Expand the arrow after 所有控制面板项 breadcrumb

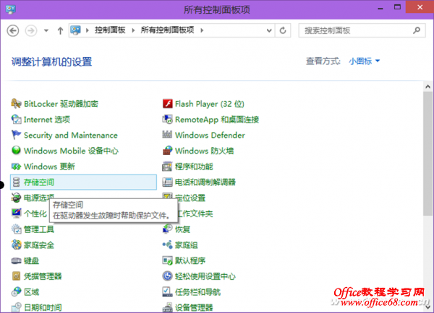202,30
